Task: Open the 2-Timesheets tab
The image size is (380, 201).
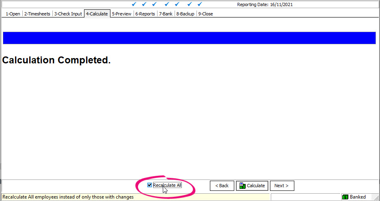Action: coord(37,14)
